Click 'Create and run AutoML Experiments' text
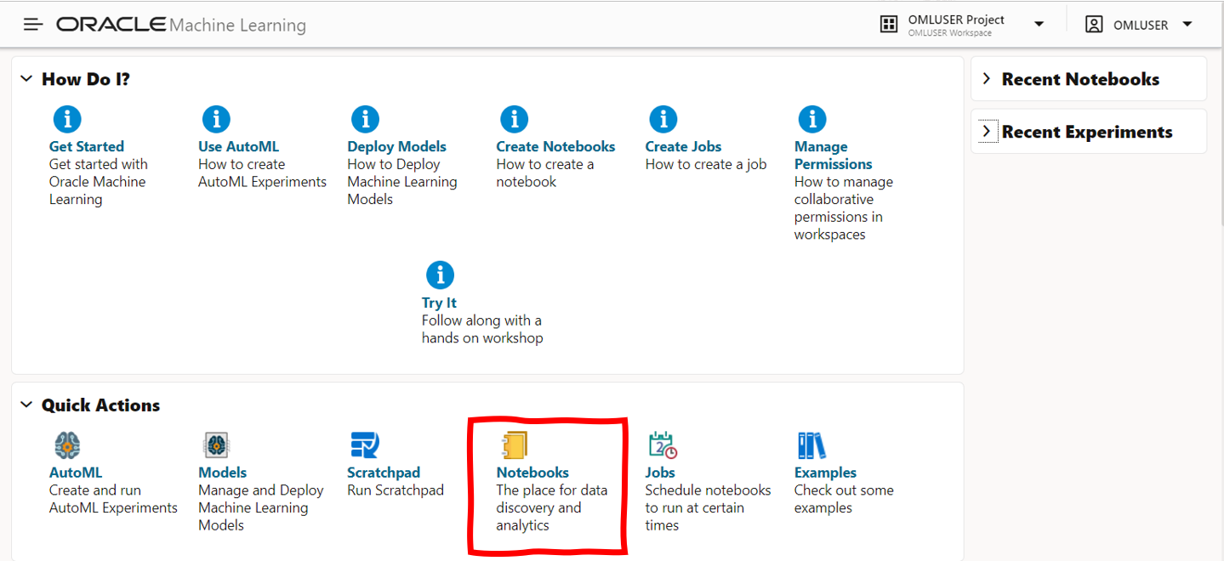The height and width of the screenshot is (561, 1224). point(113,499)
